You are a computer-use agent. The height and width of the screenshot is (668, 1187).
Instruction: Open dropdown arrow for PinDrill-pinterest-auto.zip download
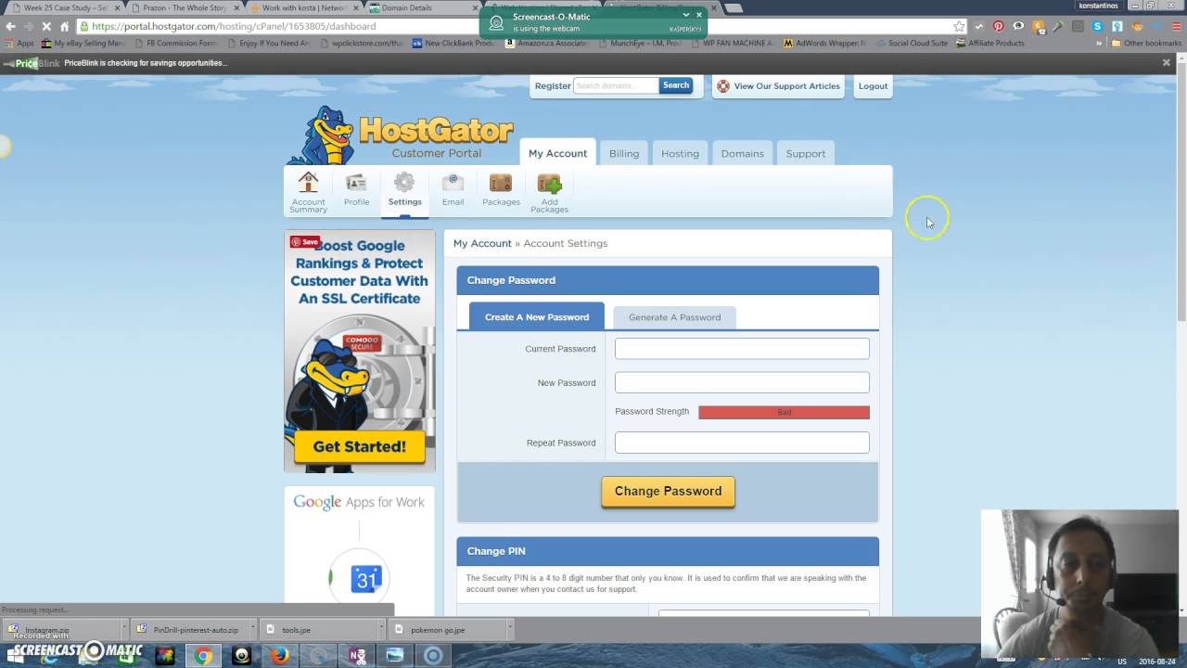pos(250,630)
